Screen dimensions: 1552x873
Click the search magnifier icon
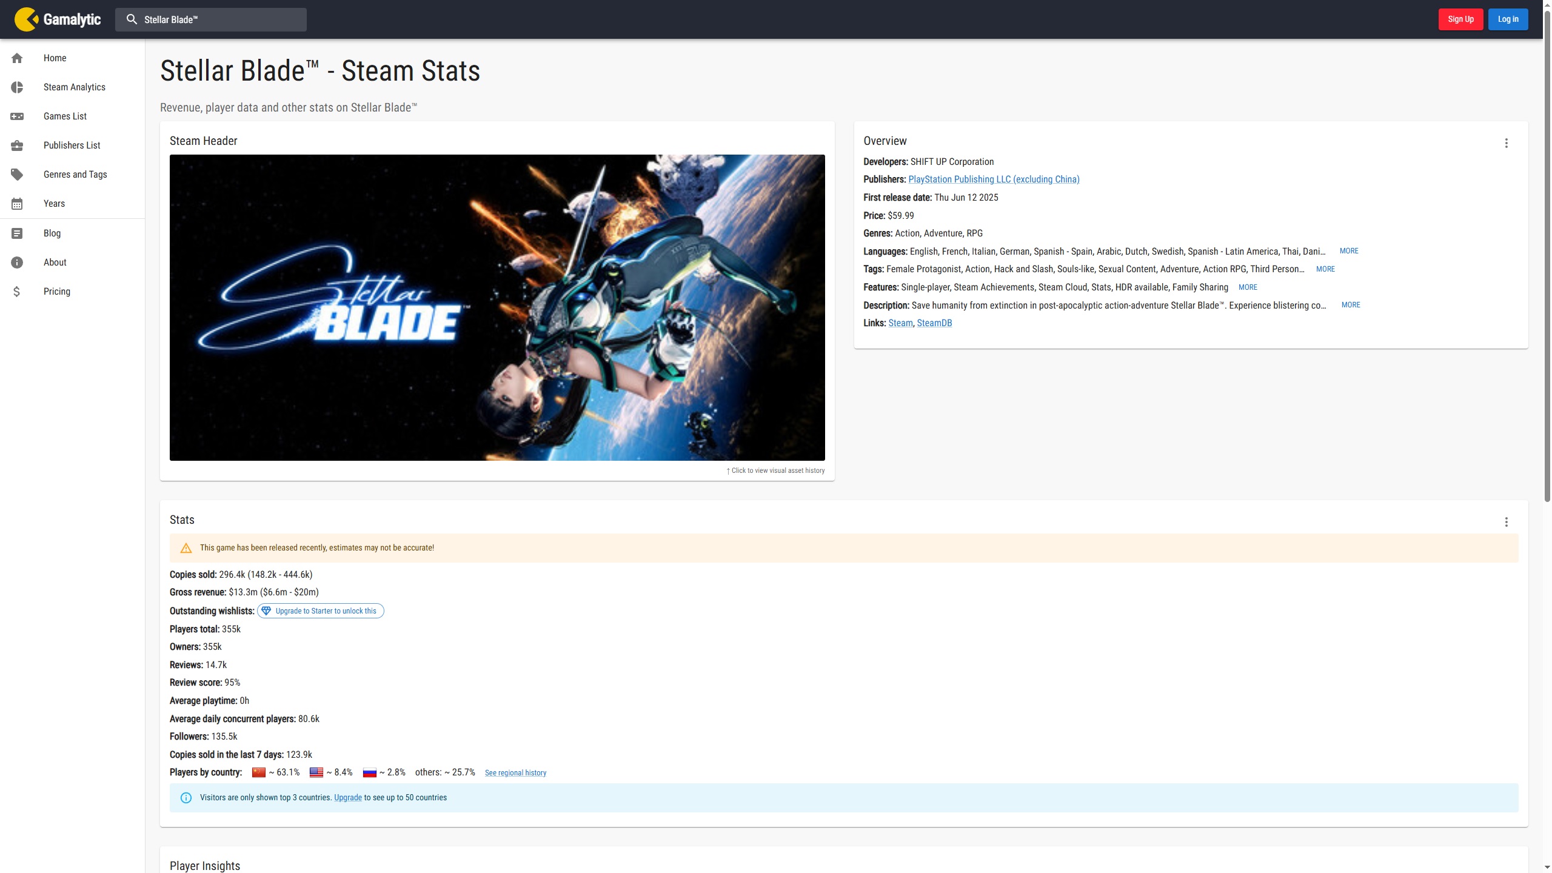coord(132,19)
